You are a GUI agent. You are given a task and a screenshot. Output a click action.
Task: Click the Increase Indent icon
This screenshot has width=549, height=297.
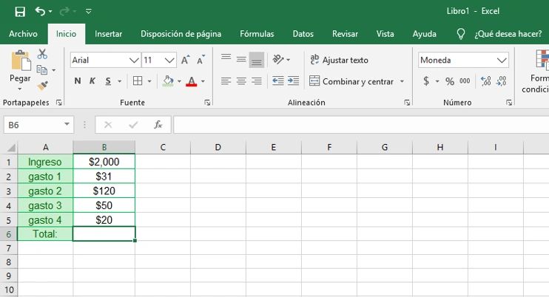pyautogui.click(x=294, y=81)
